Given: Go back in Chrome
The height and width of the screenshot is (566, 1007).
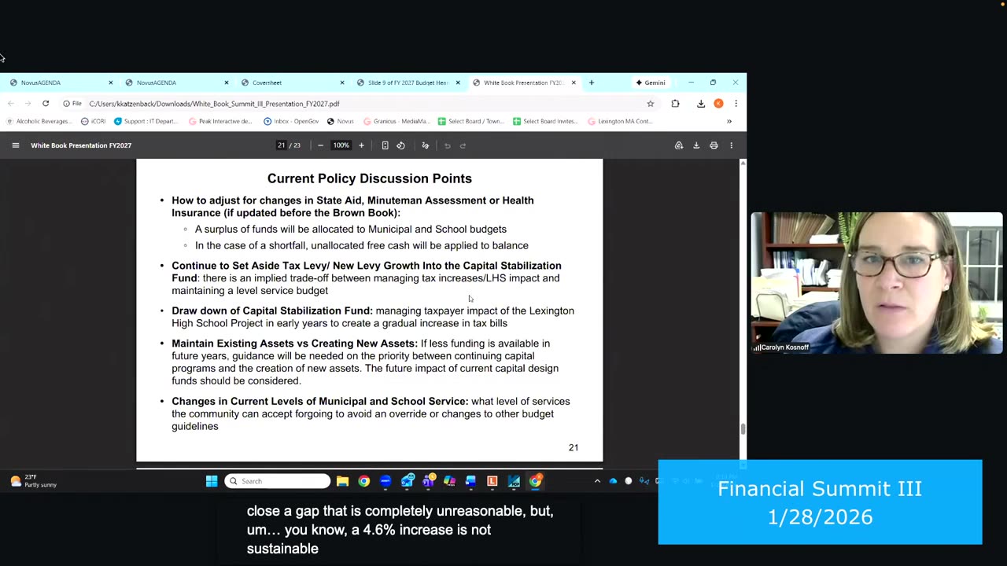Looking at the screenshot, I should point(10,104).
